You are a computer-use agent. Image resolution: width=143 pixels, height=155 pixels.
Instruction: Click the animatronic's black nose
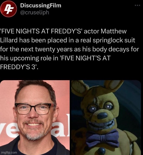tap(102, 116)
